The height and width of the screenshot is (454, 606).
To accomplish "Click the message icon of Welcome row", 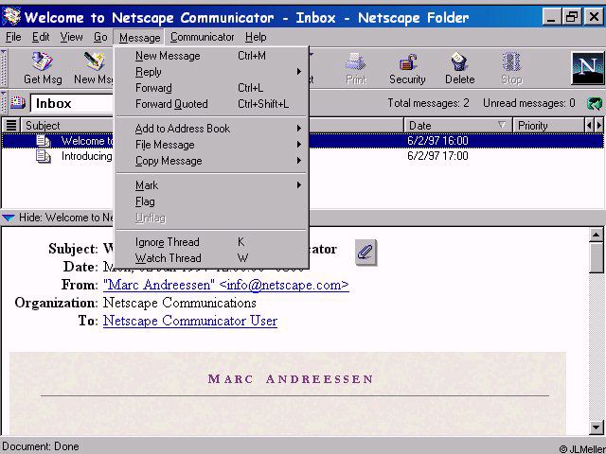I will point(43,141).
